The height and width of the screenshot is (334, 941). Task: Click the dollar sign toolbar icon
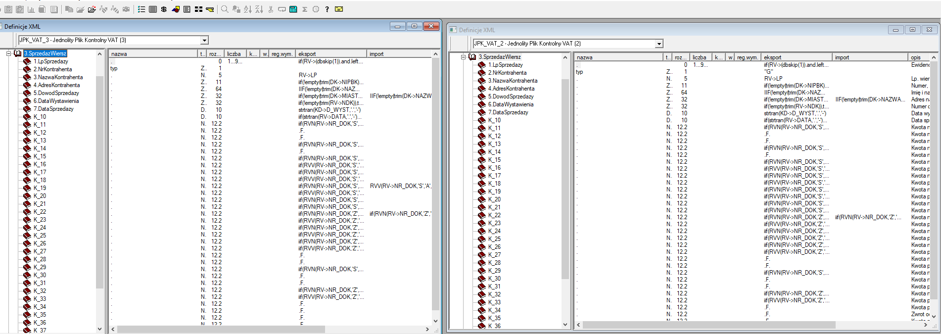pyautogui.click(x=164, y=9)
